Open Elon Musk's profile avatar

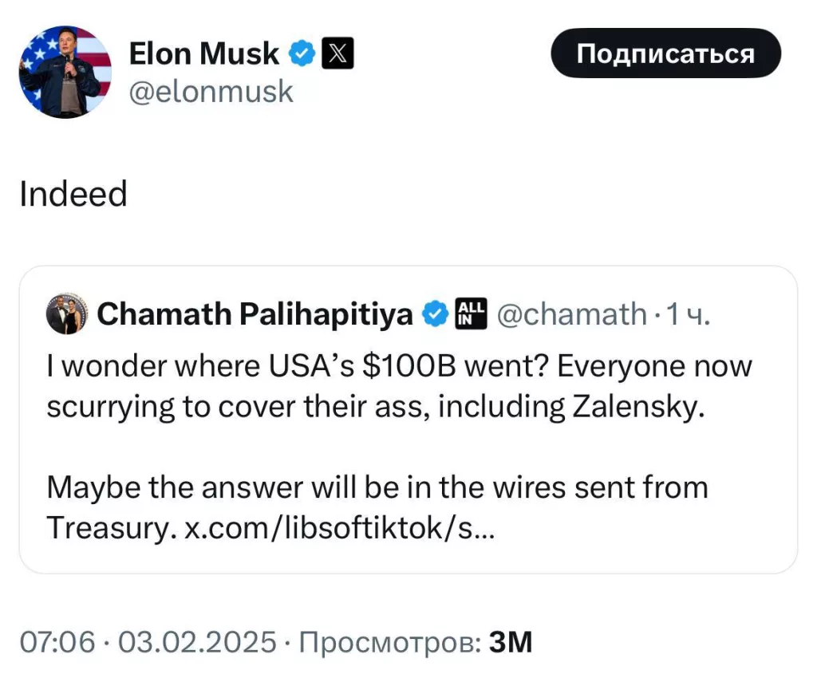point(65,72)
